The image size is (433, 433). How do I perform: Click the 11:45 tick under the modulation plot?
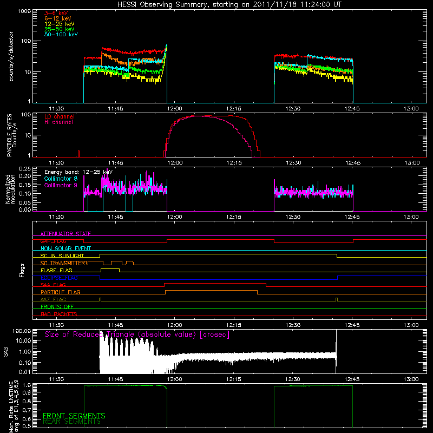click(x=115, y=217)
